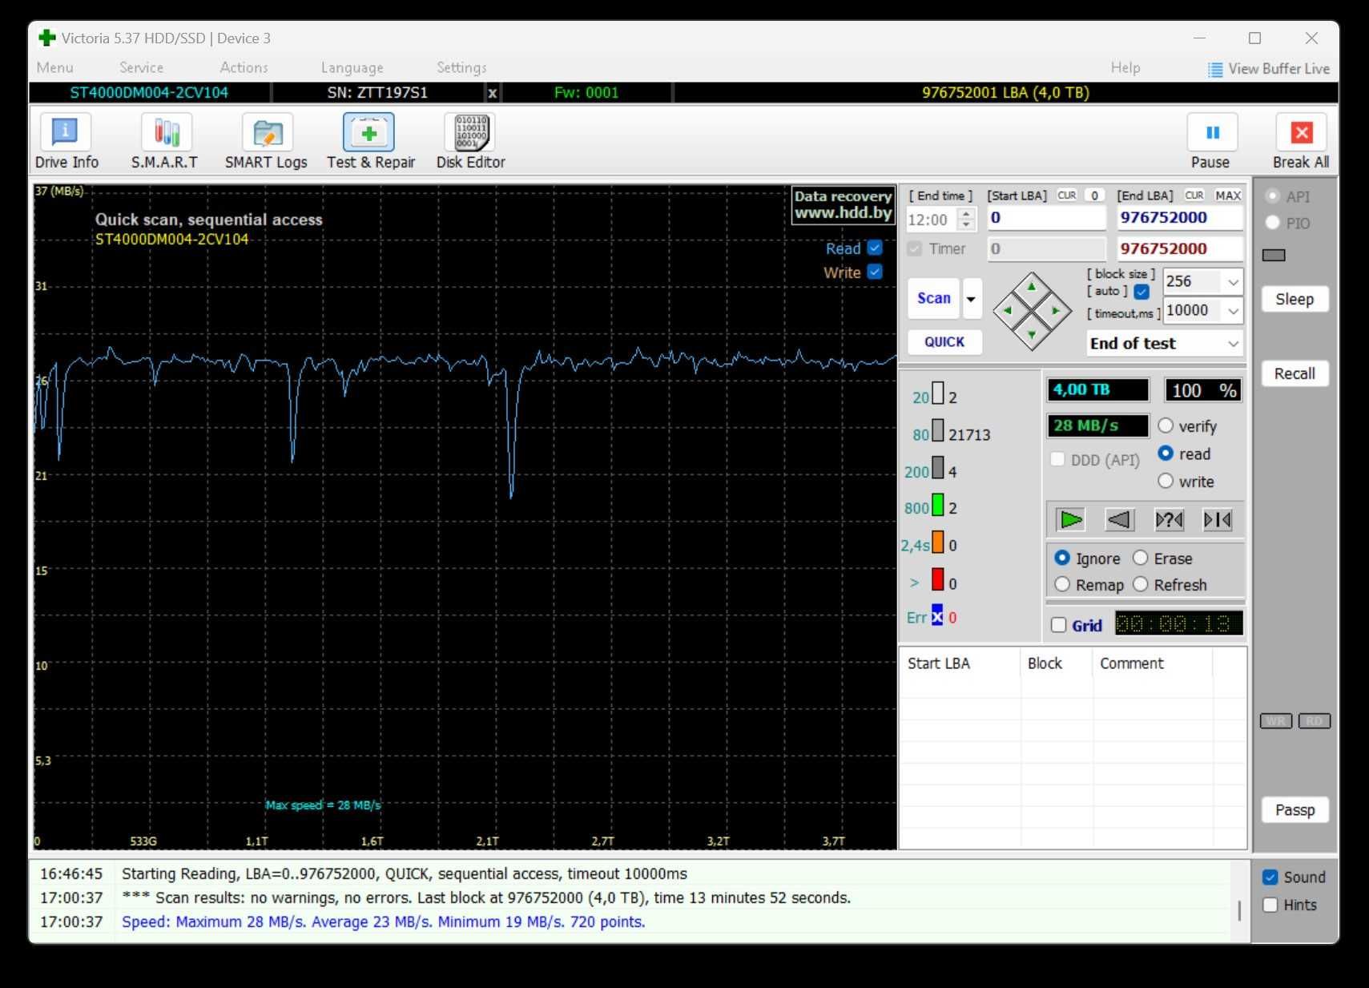Screen dimensions: 1369x988
Task: Select the Refresh radio option
Action: pyautogui.click(x=1140, y=584)
